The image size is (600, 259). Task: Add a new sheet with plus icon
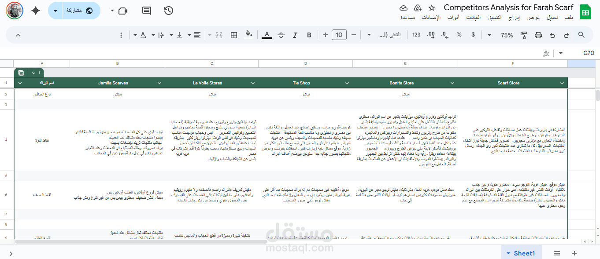(x=574, y=253)
